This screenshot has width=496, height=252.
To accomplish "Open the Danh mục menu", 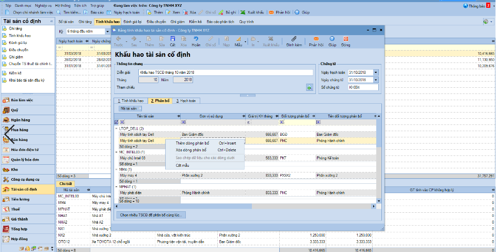I will point(23,6).
